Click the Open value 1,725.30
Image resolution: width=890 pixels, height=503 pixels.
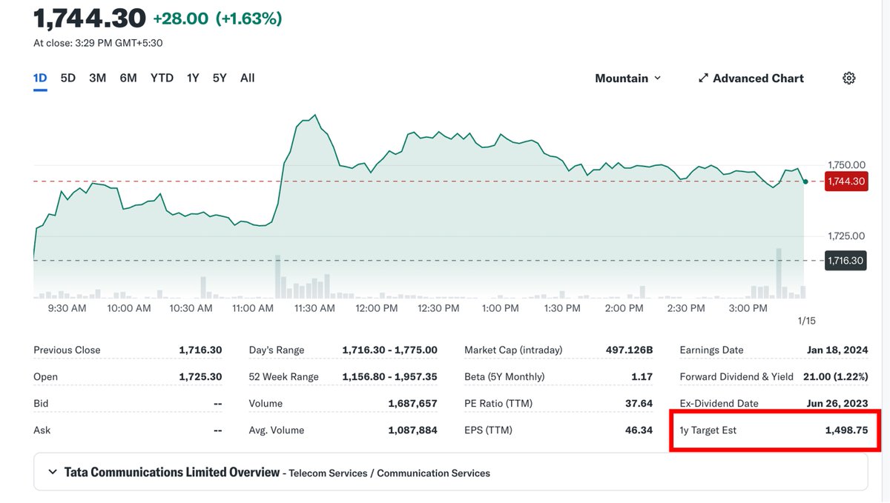point(200,376)
